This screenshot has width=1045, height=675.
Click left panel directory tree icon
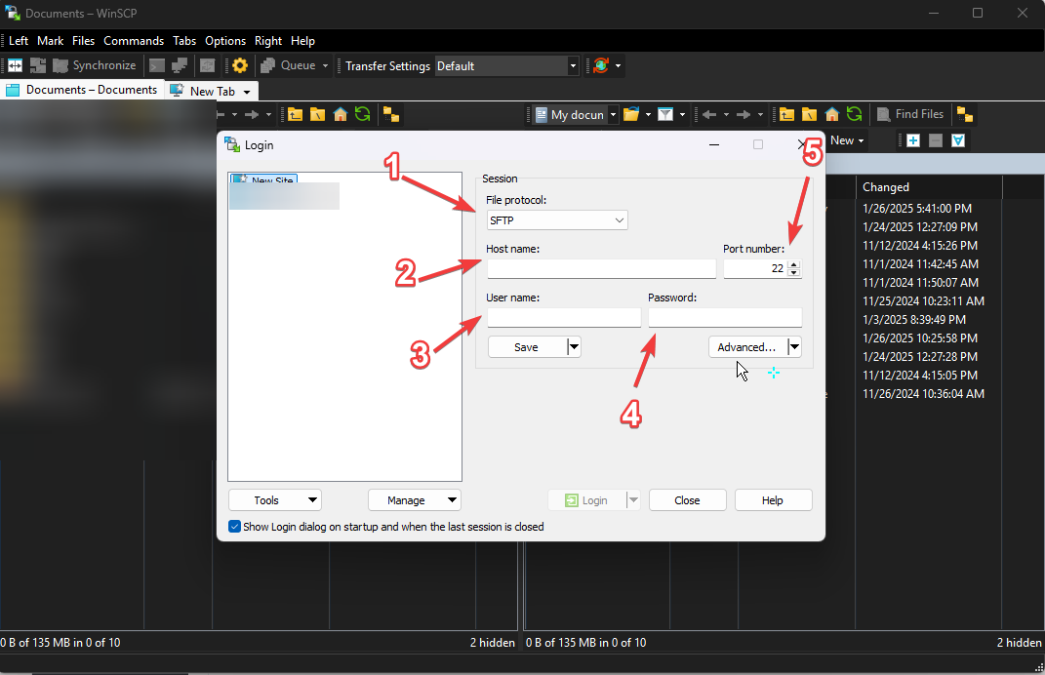(391, 114)
